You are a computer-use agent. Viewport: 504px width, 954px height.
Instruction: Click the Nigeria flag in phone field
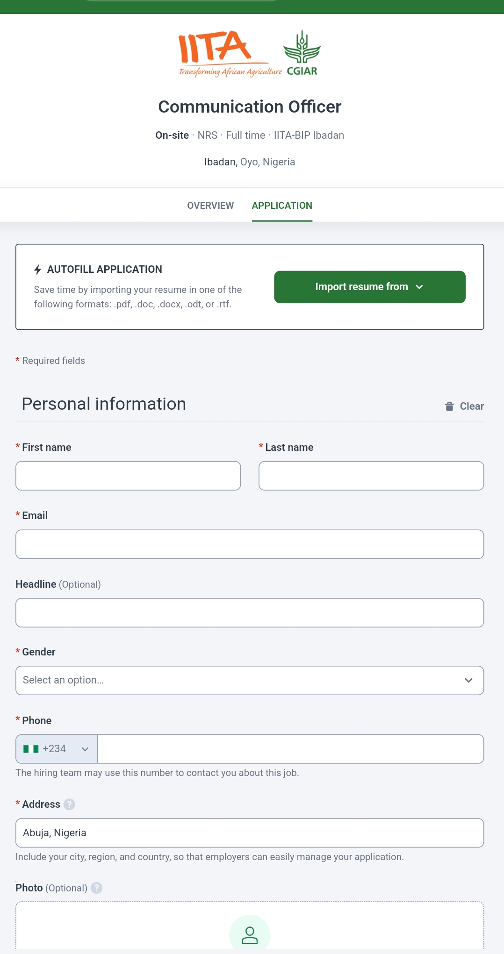(31, 749)
